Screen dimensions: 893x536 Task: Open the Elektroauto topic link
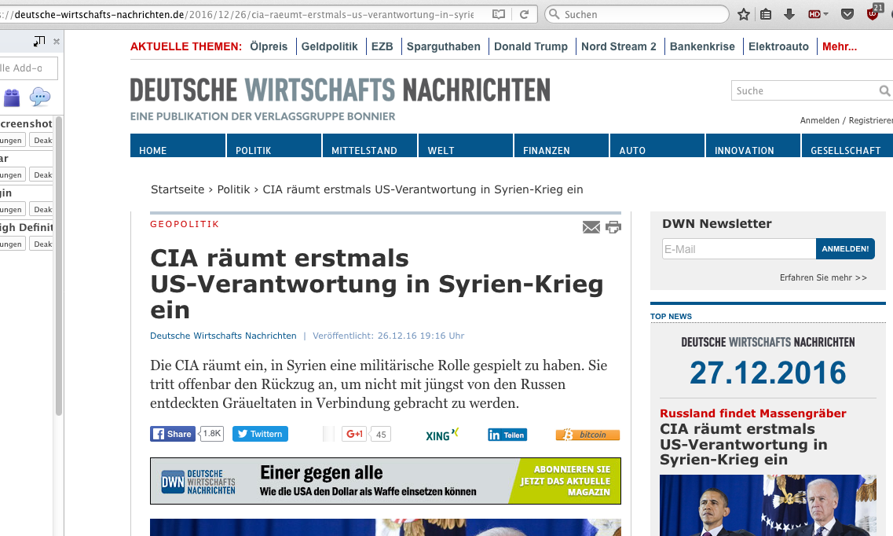coord(778,46)
